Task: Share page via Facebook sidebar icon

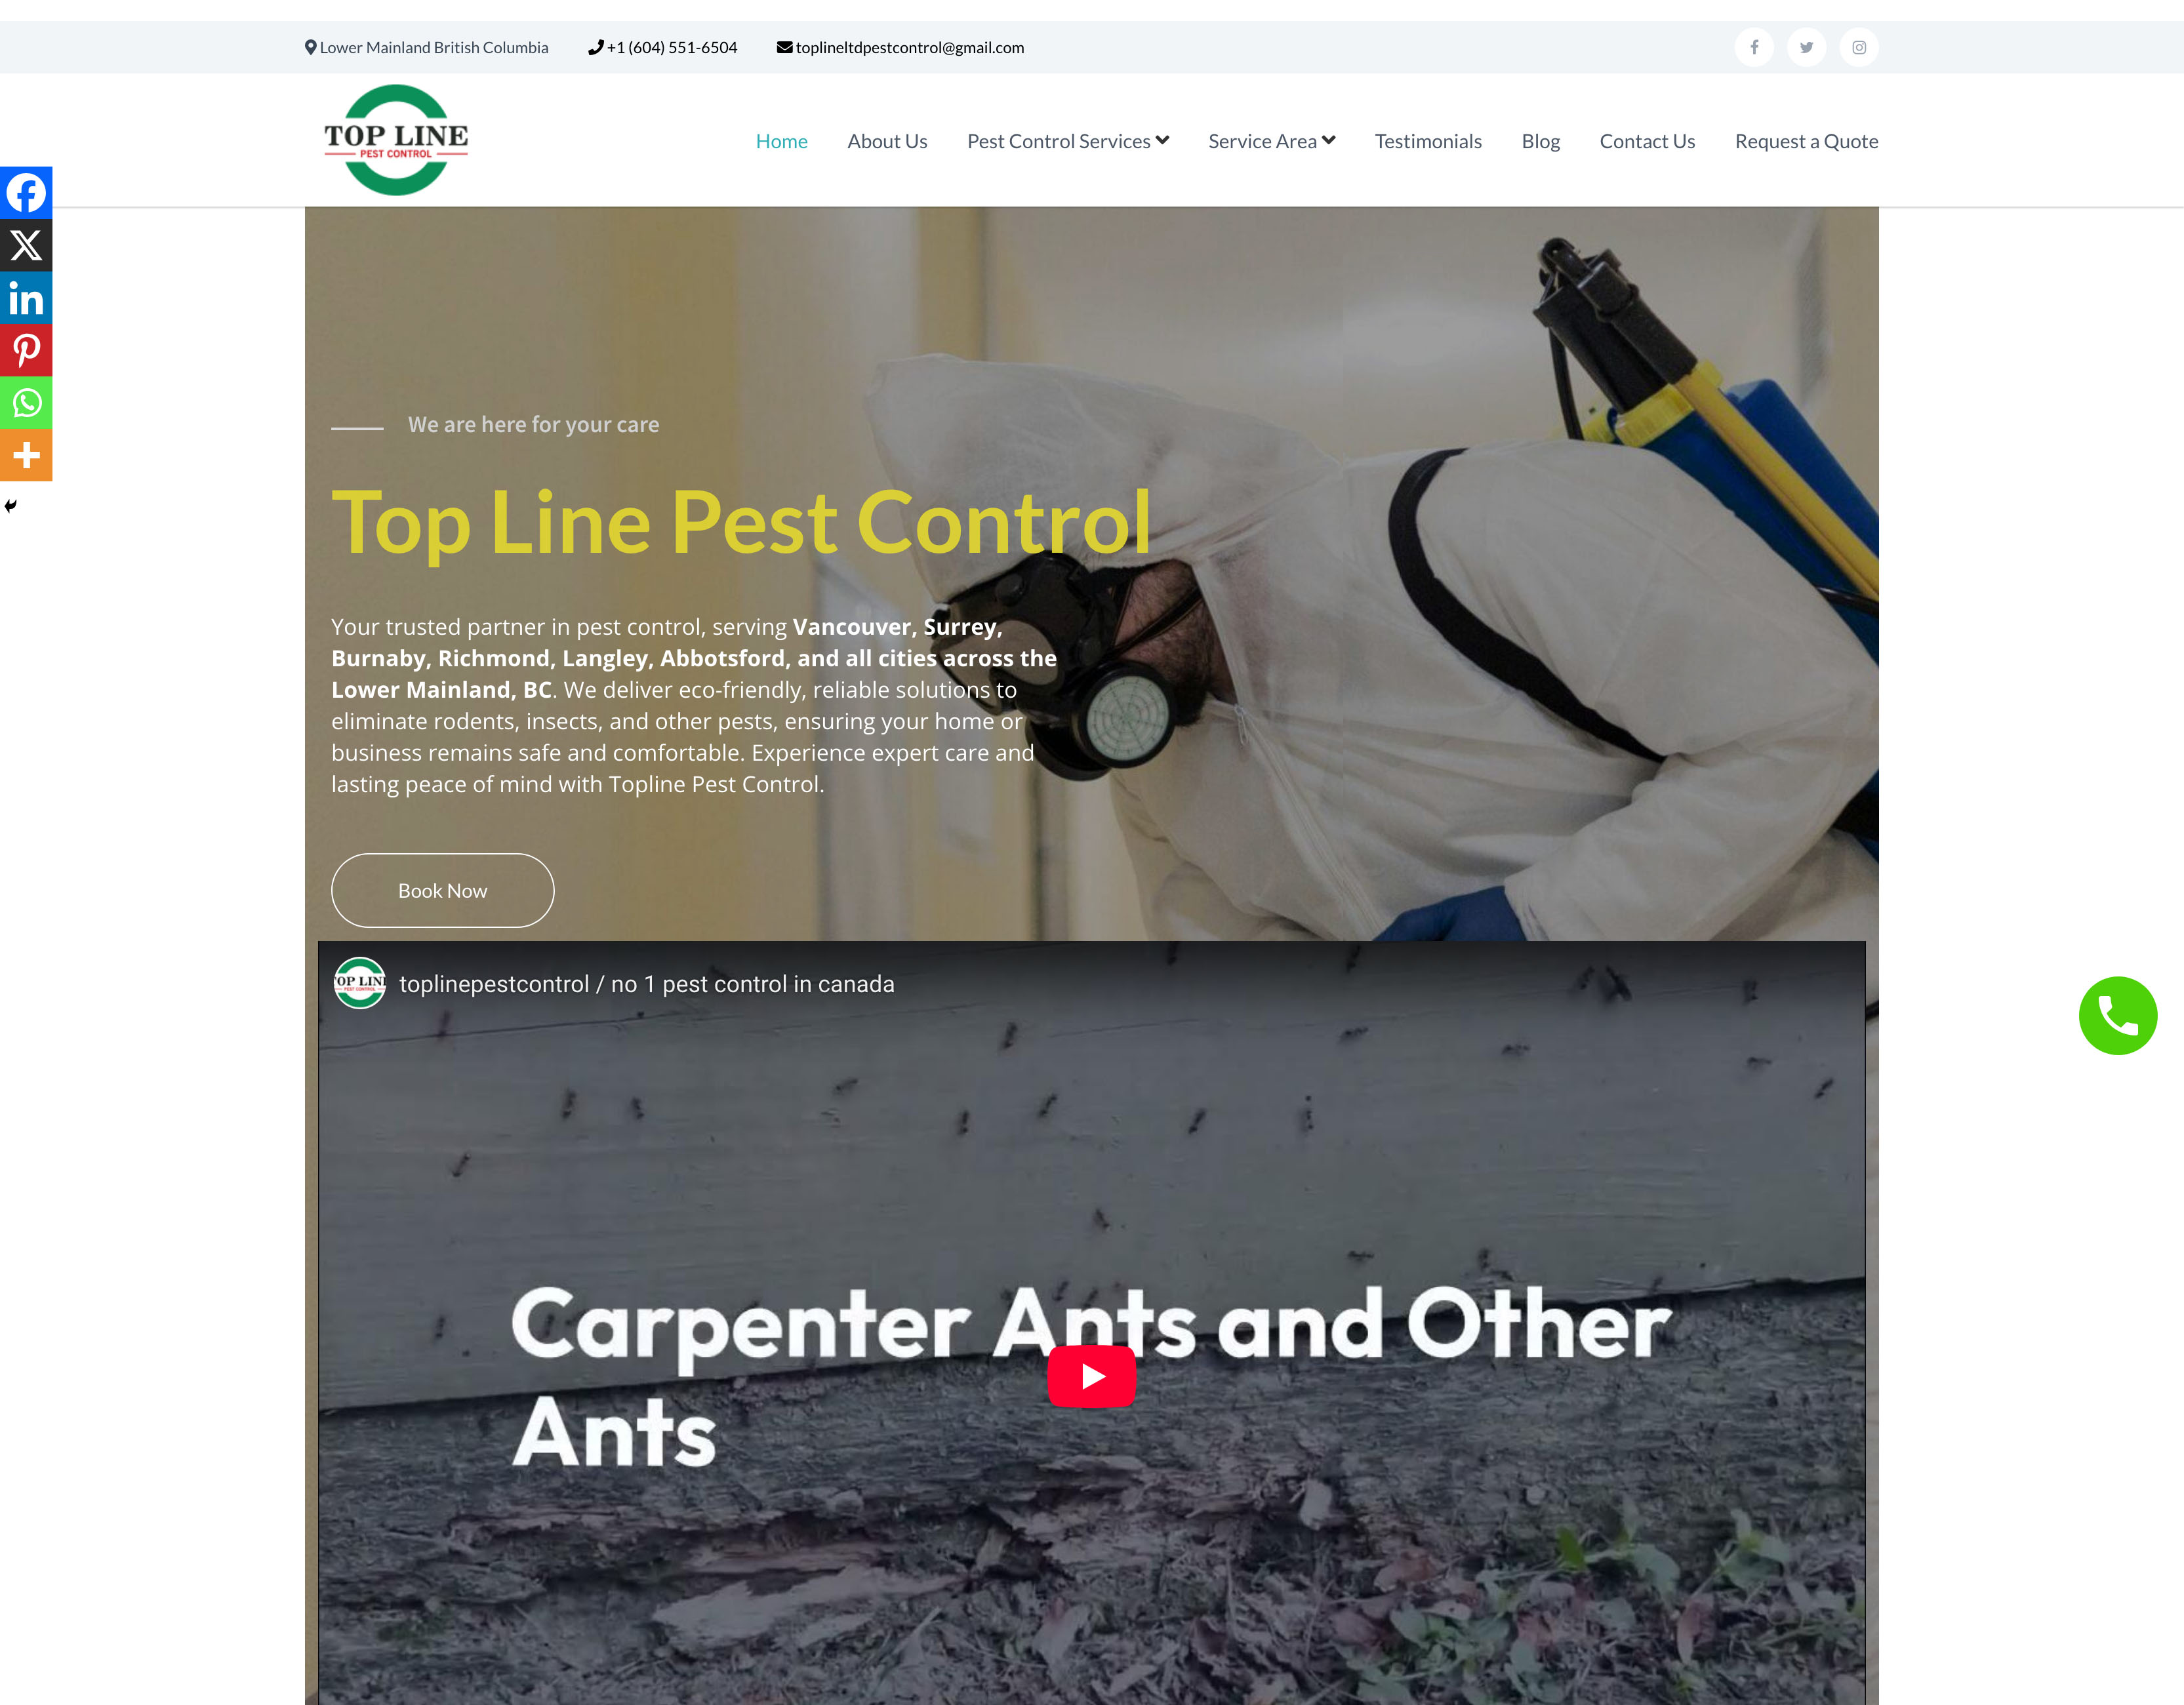Action: pos(26,192)
